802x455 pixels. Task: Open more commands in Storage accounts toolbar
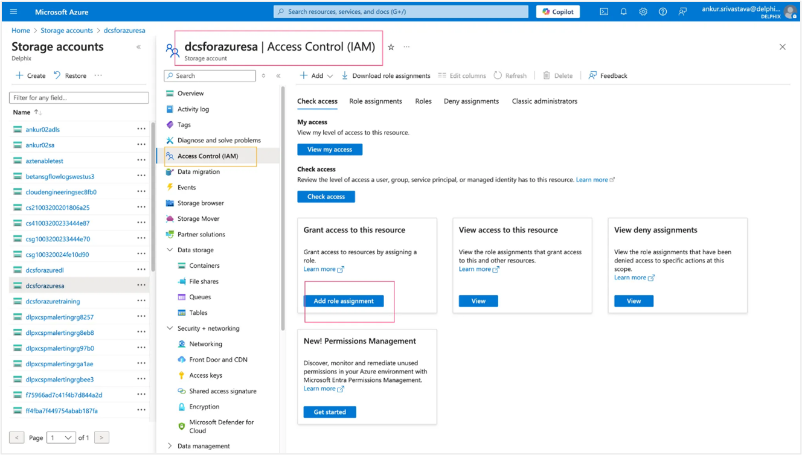[98, 75]
